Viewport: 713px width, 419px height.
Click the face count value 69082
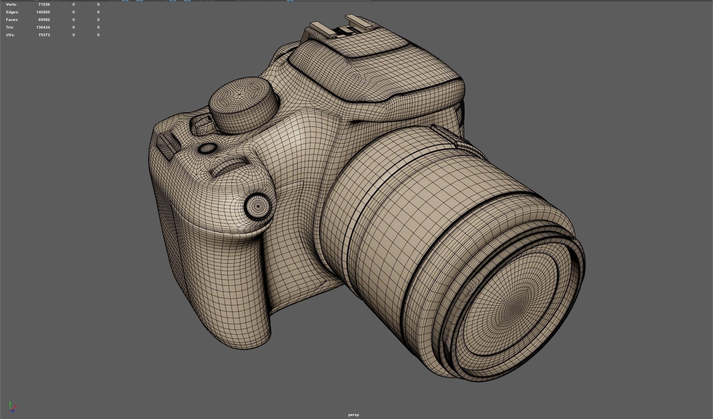click(44, 20)
